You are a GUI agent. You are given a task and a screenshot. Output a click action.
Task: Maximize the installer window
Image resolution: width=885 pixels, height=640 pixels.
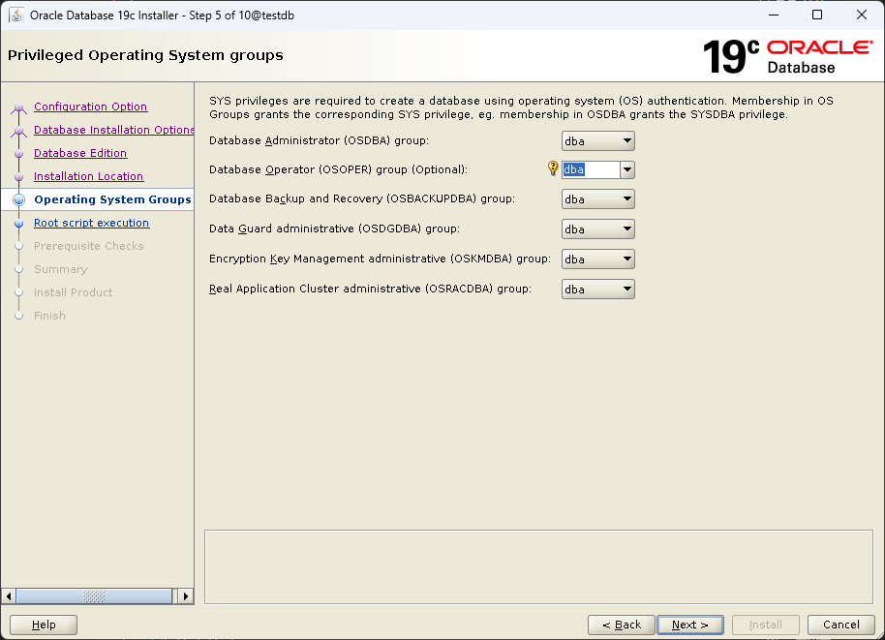click(816, 15)
